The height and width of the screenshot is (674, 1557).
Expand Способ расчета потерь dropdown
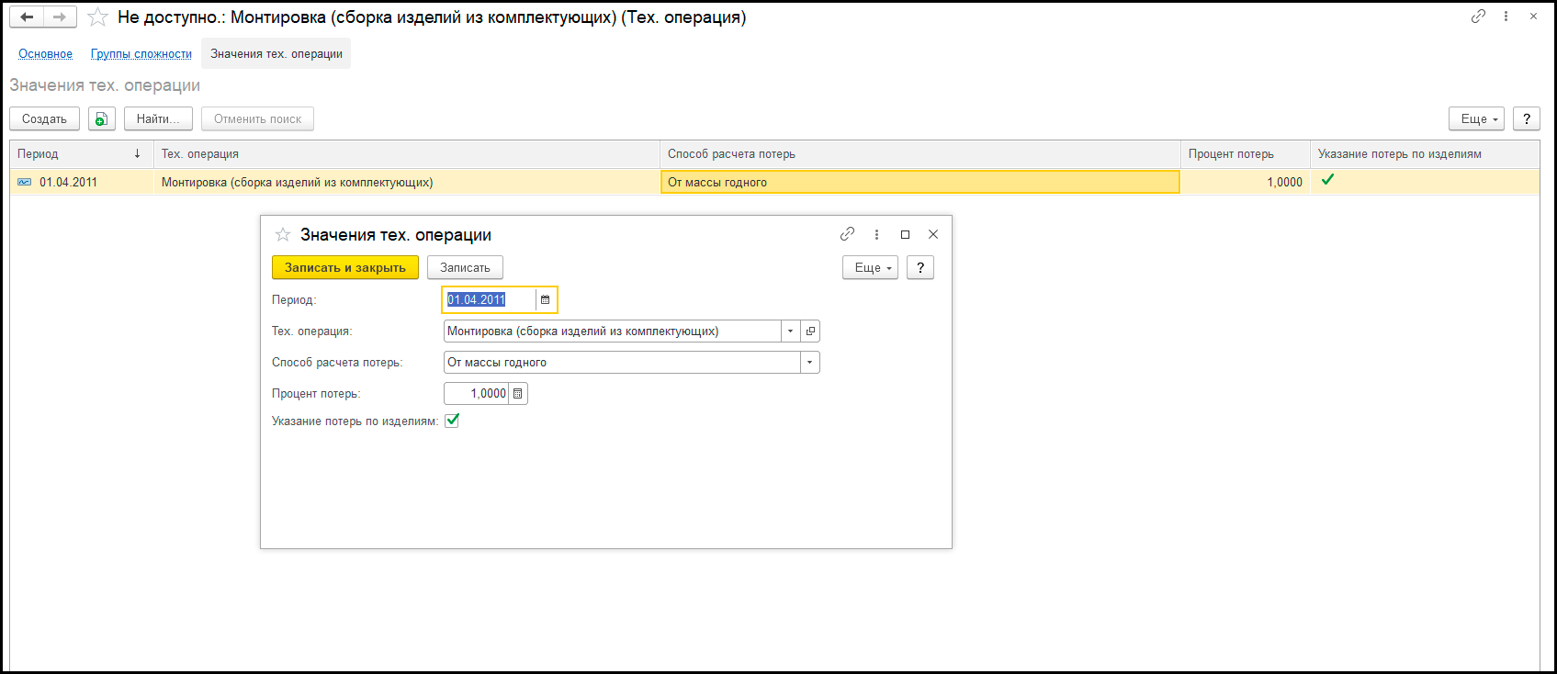(809, 363)
